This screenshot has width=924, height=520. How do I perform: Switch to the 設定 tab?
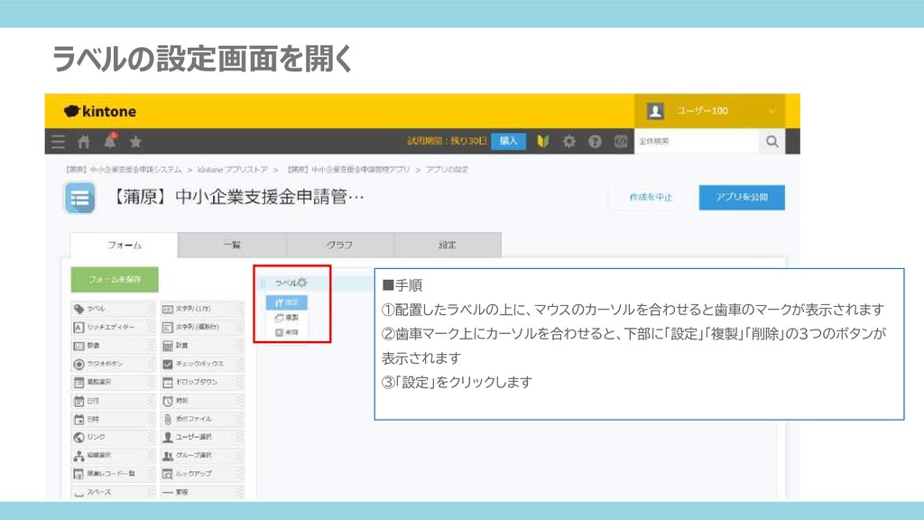pyautogui.click(x=448, y=245)
